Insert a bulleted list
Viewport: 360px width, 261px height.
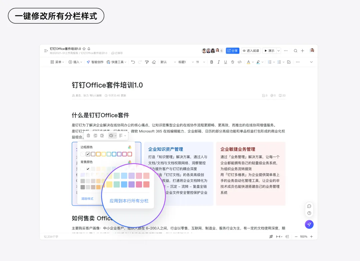pyautogui.click(x=270, y=62)
